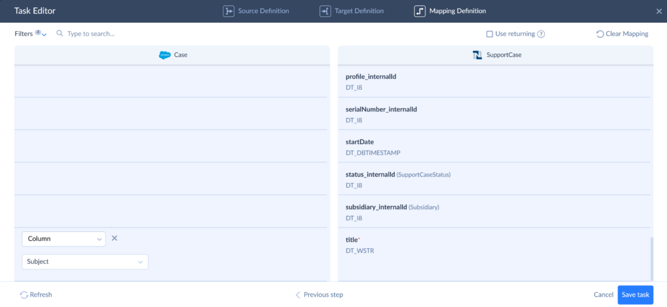The height and width of the screenshot is (307, 667).
Task: Click the Previous step left chevron
Action: pos(298,295)
